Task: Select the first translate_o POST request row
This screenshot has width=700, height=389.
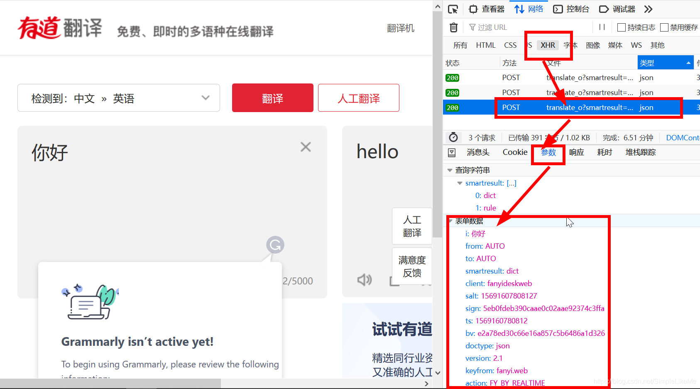Action: (571, 78)
